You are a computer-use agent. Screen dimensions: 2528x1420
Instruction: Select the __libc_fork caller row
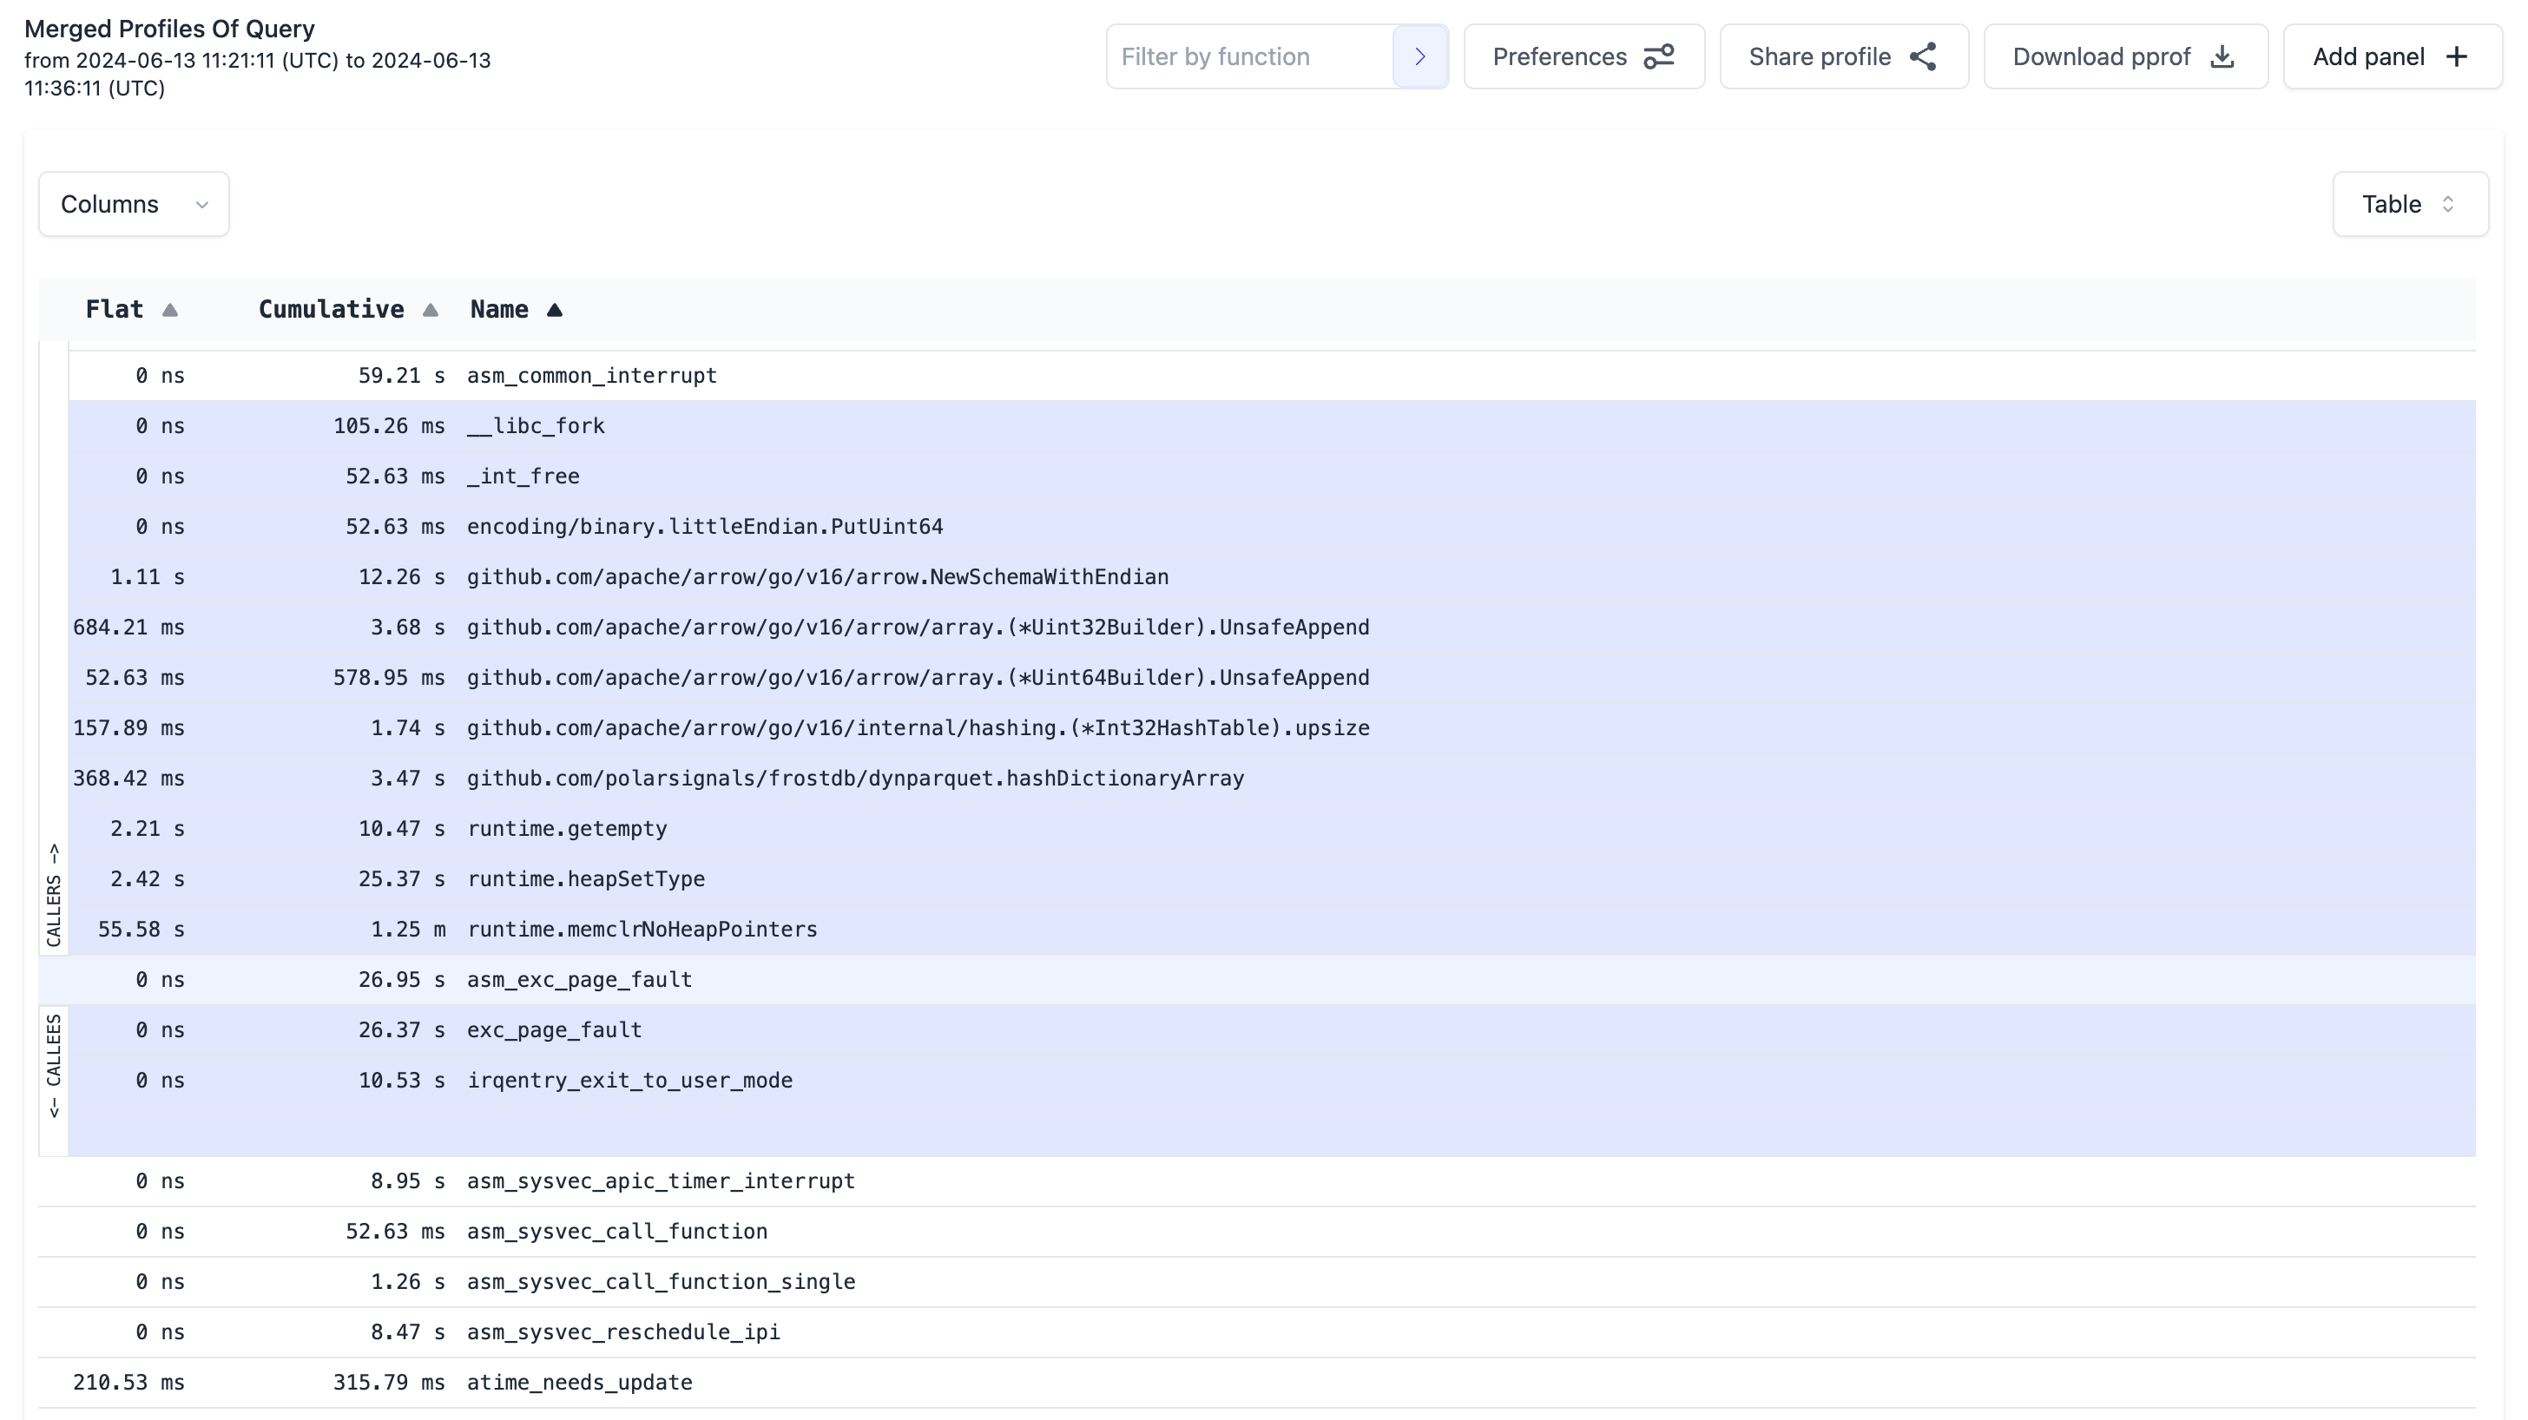[x=1272, y=426]
